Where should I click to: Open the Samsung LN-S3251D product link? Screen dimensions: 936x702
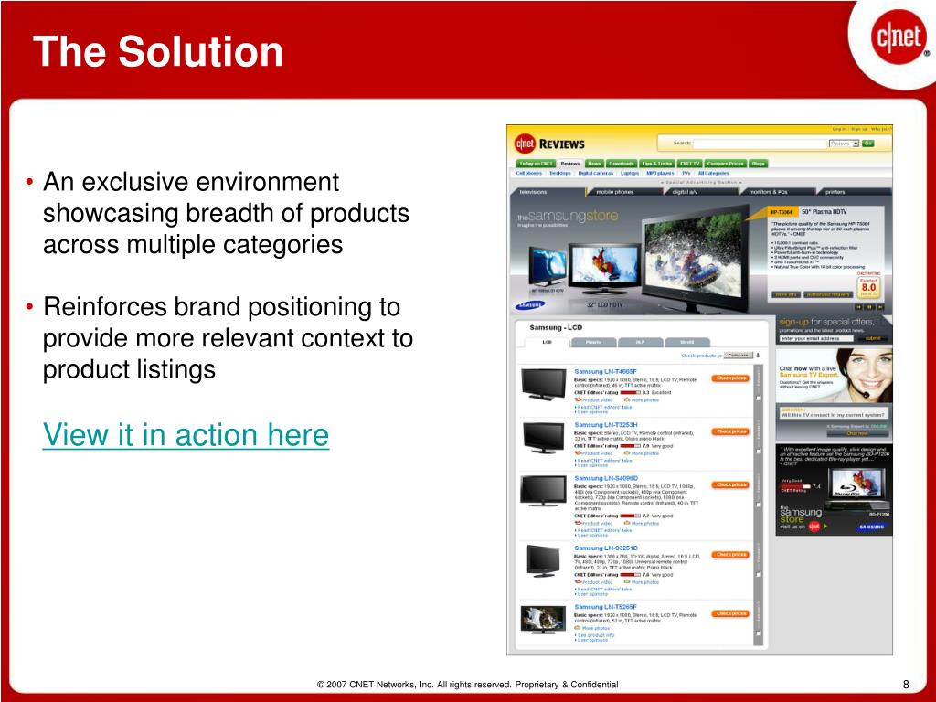606,548
